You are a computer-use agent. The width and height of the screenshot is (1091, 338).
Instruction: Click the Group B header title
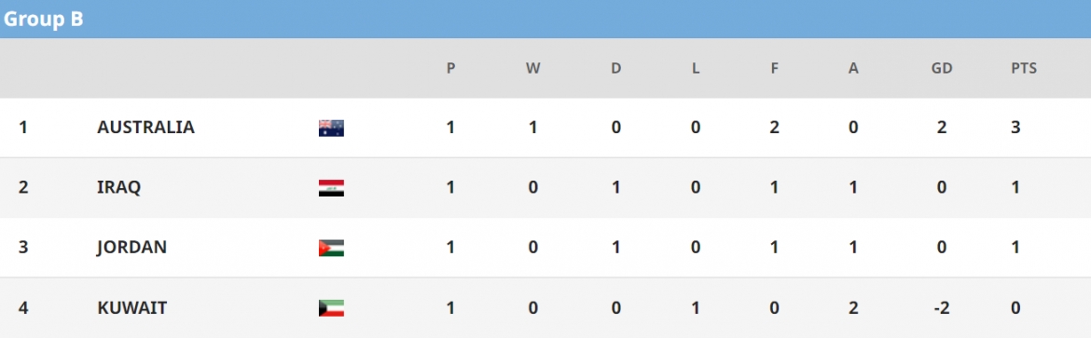click(43, 20)
